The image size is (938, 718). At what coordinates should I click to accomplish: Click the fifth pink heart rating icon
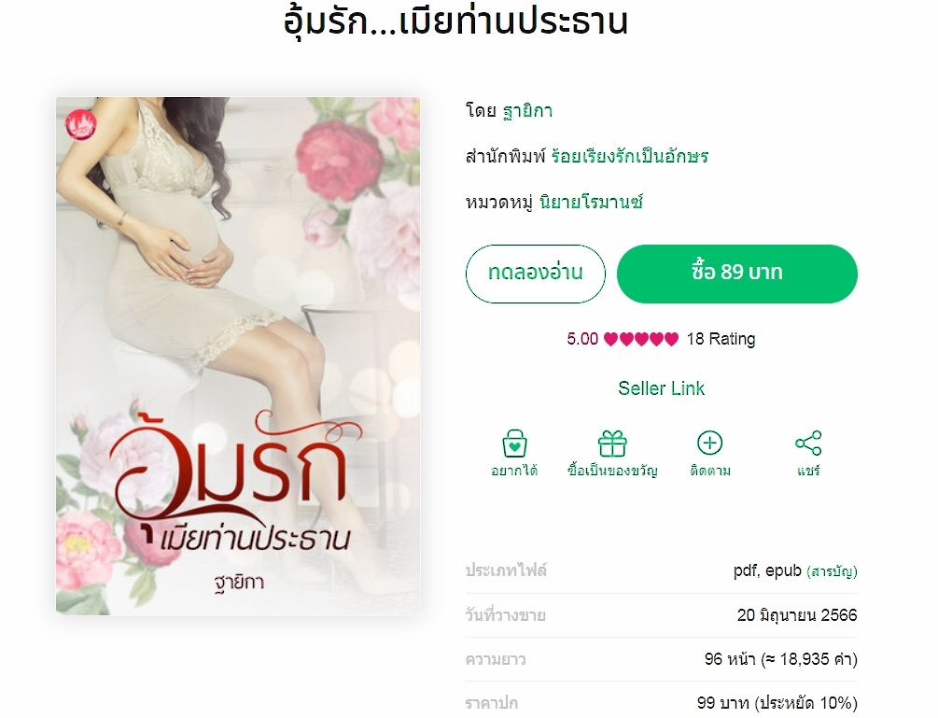click(x=672, y=339)
